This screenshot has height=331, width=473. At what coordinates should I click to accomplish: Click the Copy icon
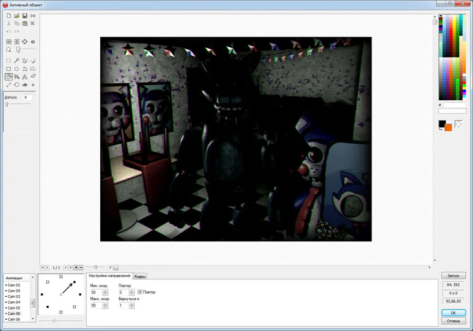point(17,23)
